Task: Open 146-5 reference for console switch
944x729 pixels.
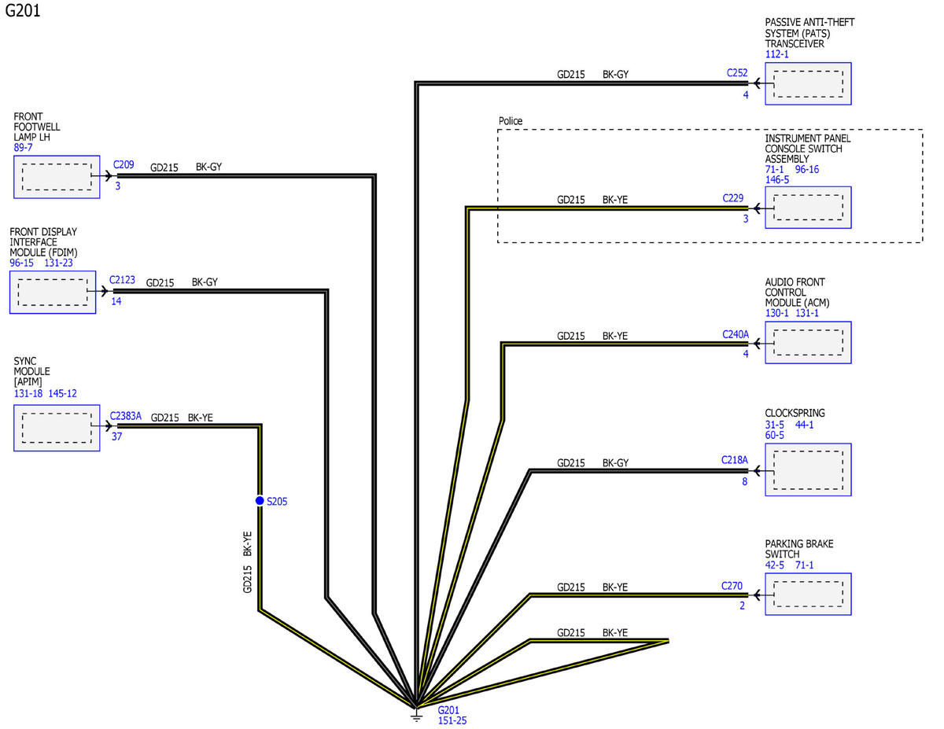Action: pos(777,179)
